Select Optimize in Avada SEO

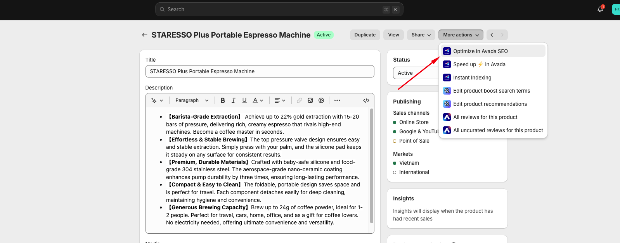480,51
